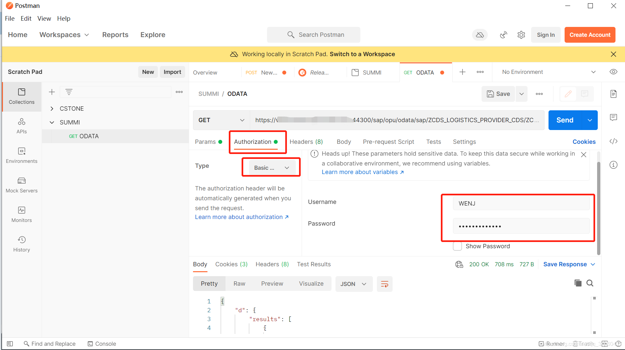This screenshot has height=350, width=625.
Task: Open the request info icon
Action: click(x=614, y=165)
